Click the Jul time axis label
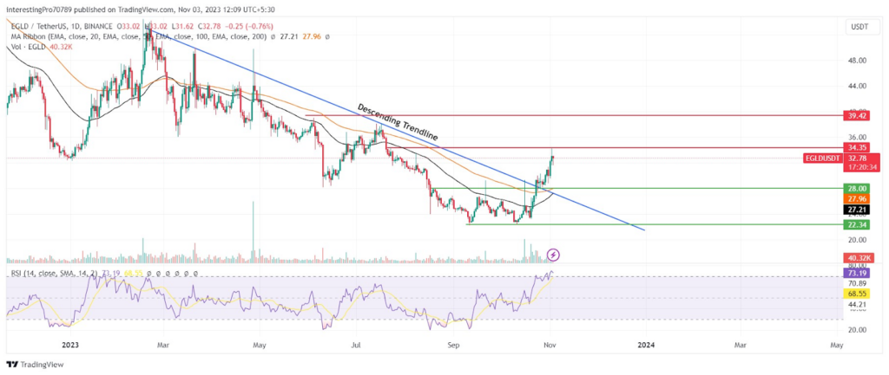This screenshot has height=375, width=889. coord(356,344)
